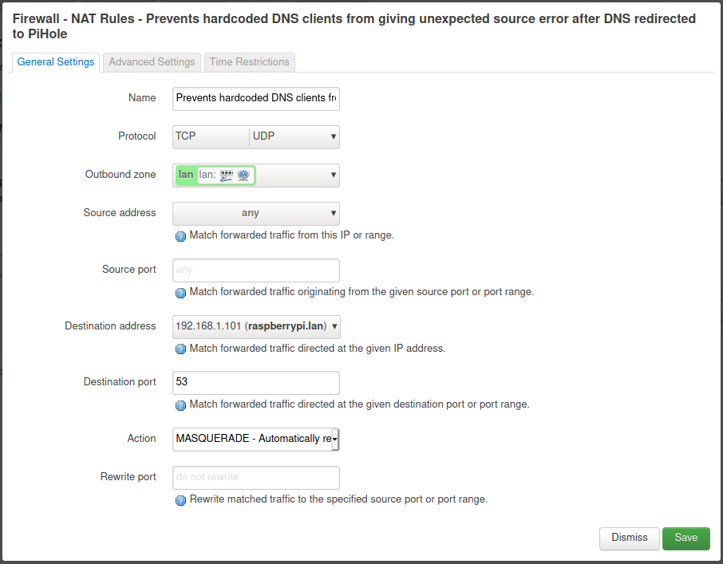
Task: Focus the Name text field
Action: [x=256, y=98]
